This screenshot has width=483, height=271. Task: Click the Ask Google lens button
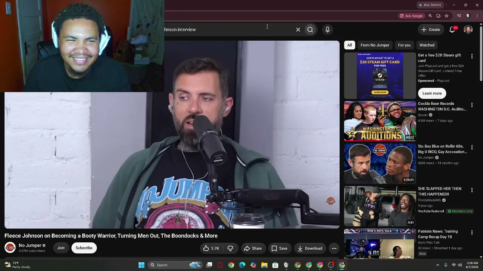pos(411,16)
